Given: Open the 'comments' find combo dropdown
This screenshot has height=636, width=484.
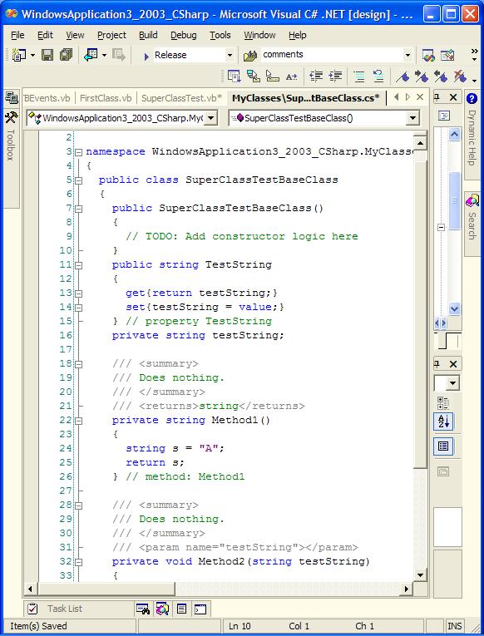Looking at the screenshot, I should pos(407,55).
